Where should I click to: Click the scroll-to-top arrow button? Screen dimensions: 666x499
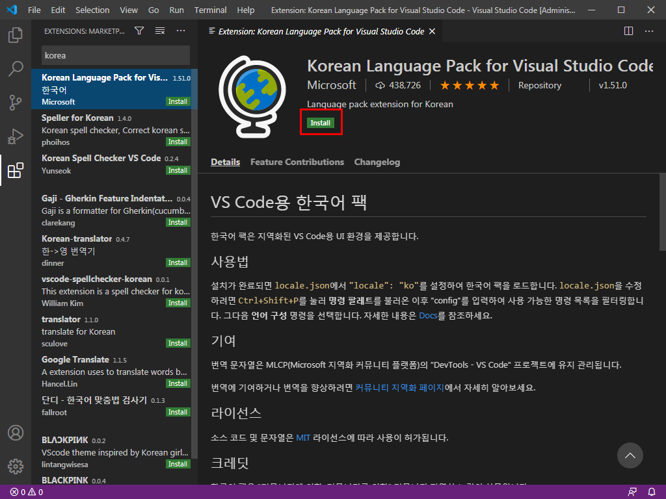click(x=630, y=455)
